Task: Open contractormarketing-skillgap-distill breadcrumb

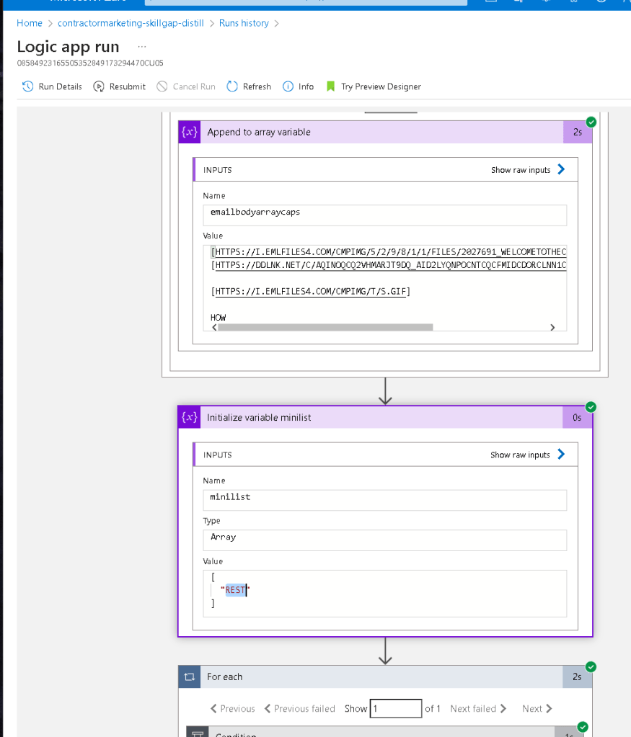Action: (x=131, y=23)
